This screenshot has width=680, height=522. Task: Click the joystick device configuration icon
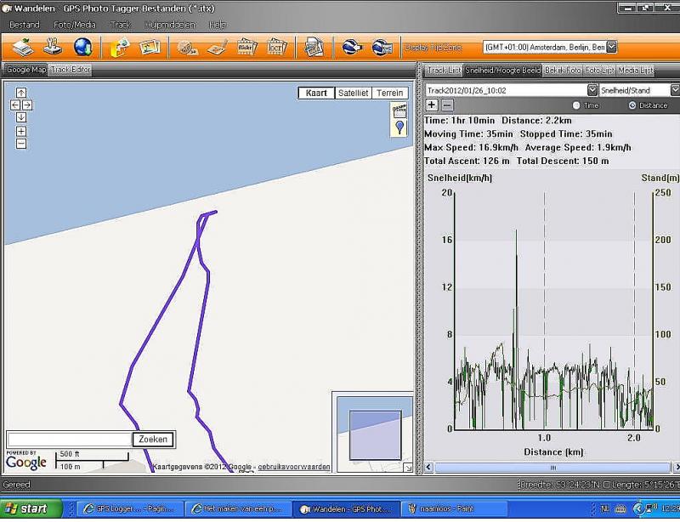tap(53, 48)
